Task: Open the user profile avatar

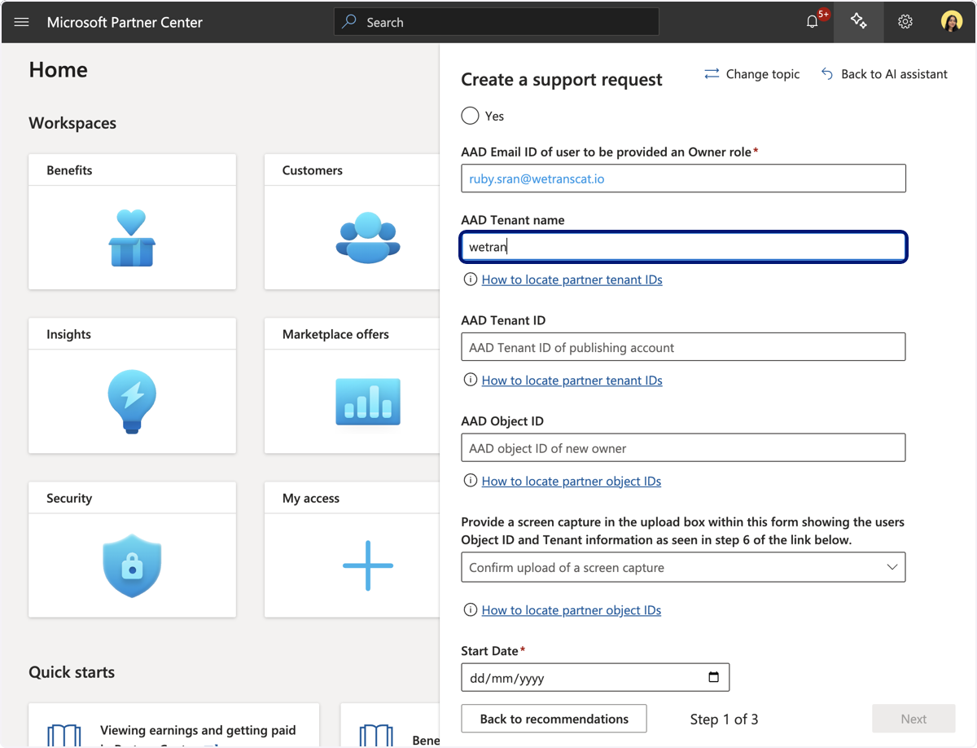Action: [952, 22]
